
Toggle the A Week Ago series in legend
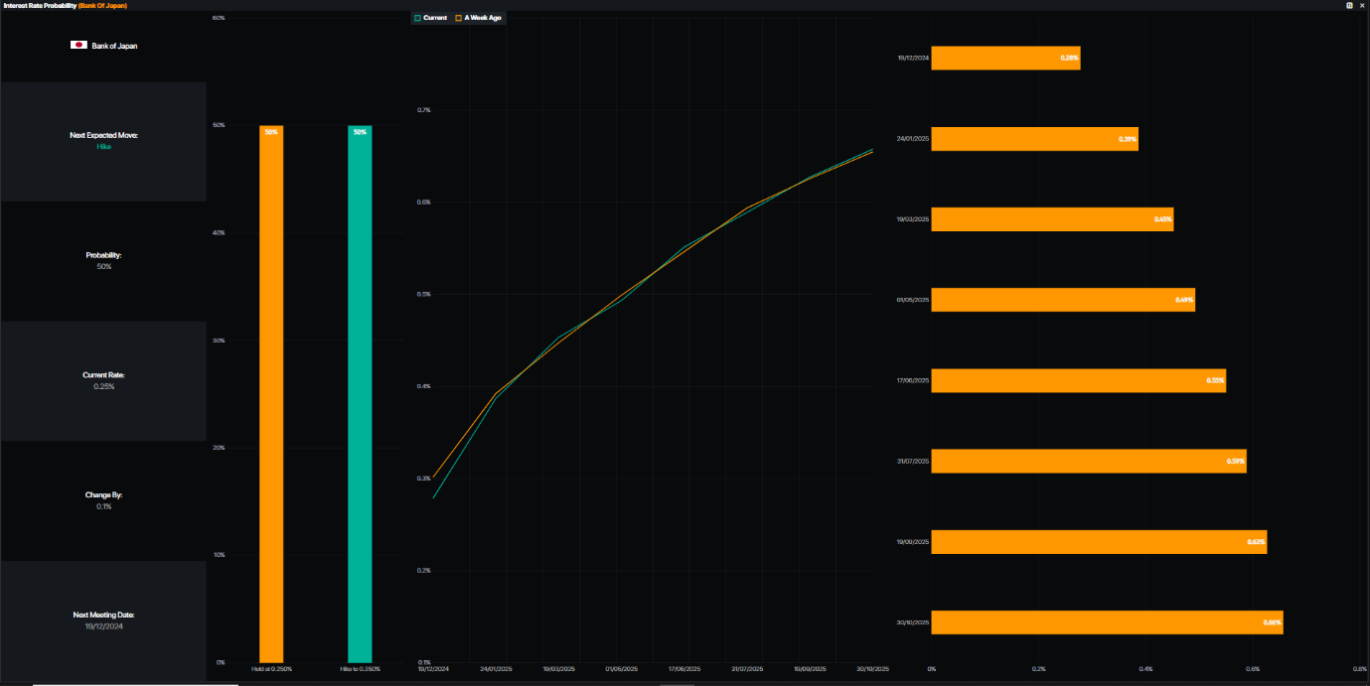coord(478,18)
